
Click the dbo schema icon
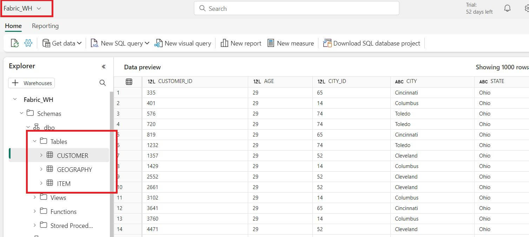click(x=37, y=127)
